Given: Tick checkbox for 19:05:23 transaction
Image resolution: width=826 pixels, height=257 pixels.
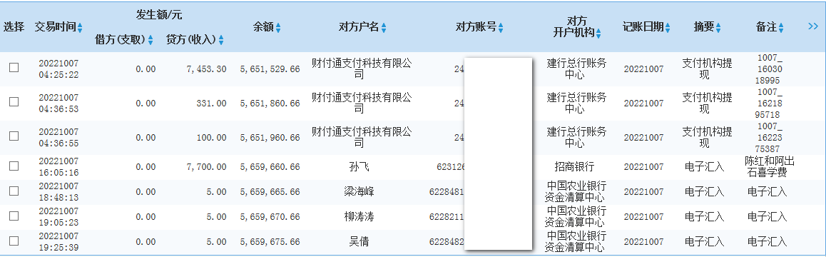Looking at the screenshot, I should [14, 216].
